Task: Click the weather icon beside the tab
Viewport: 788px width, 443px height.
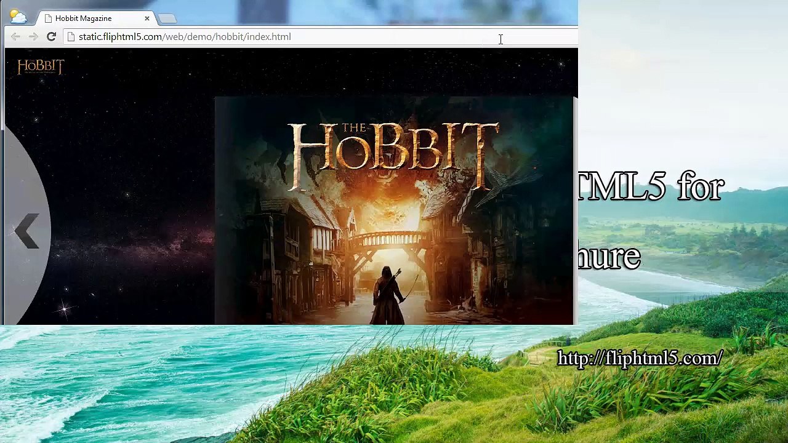Action: [18, 17]
